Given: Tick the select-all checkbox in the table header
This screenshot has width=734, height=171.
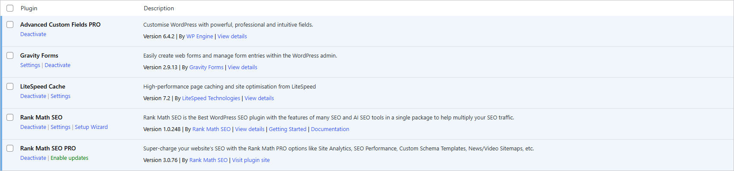Looking at the screenshot, I should (x=10, y=8).
